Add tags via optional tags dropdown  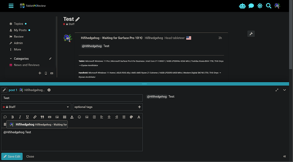[x=107, y=107]
